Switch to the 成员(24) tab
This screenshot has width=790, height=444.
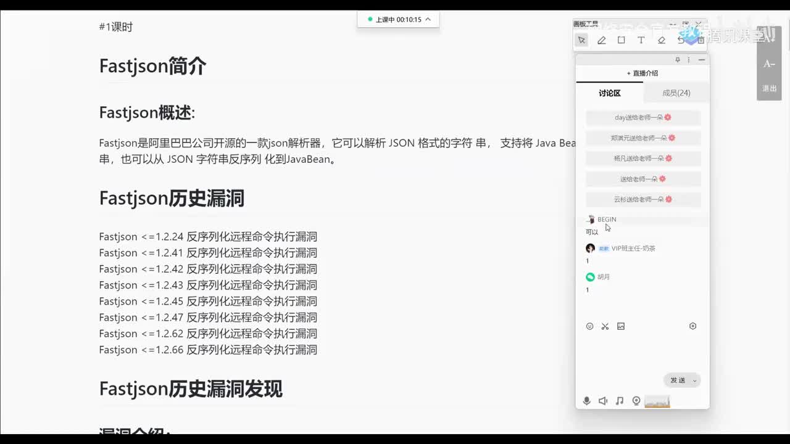click(x=676, y=93)
